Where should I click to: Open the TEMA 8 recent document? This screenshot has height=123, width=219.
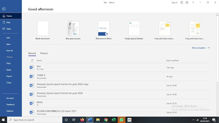119,77
